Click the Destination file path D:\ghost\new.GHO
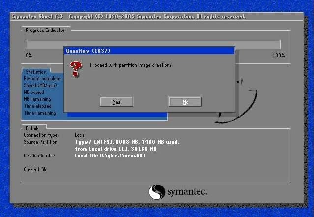 point(110,156)
